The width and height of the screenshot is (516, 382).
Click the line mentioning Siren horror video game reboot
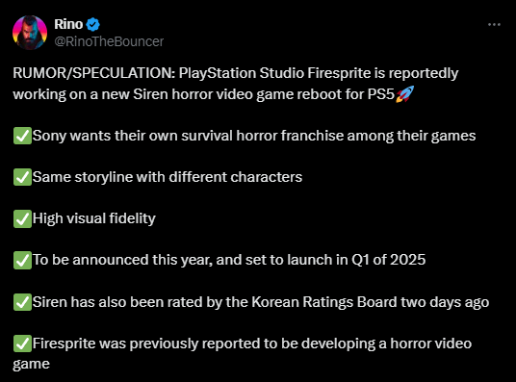click(204, 94)
